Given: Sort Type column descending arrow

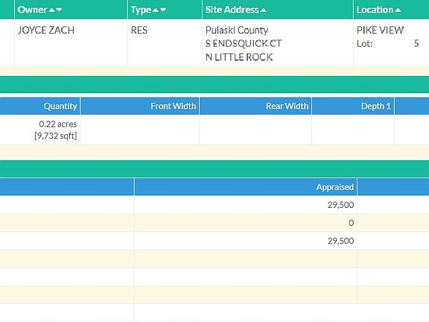Looking at the screenshot, I should click(x=163, y=10).
